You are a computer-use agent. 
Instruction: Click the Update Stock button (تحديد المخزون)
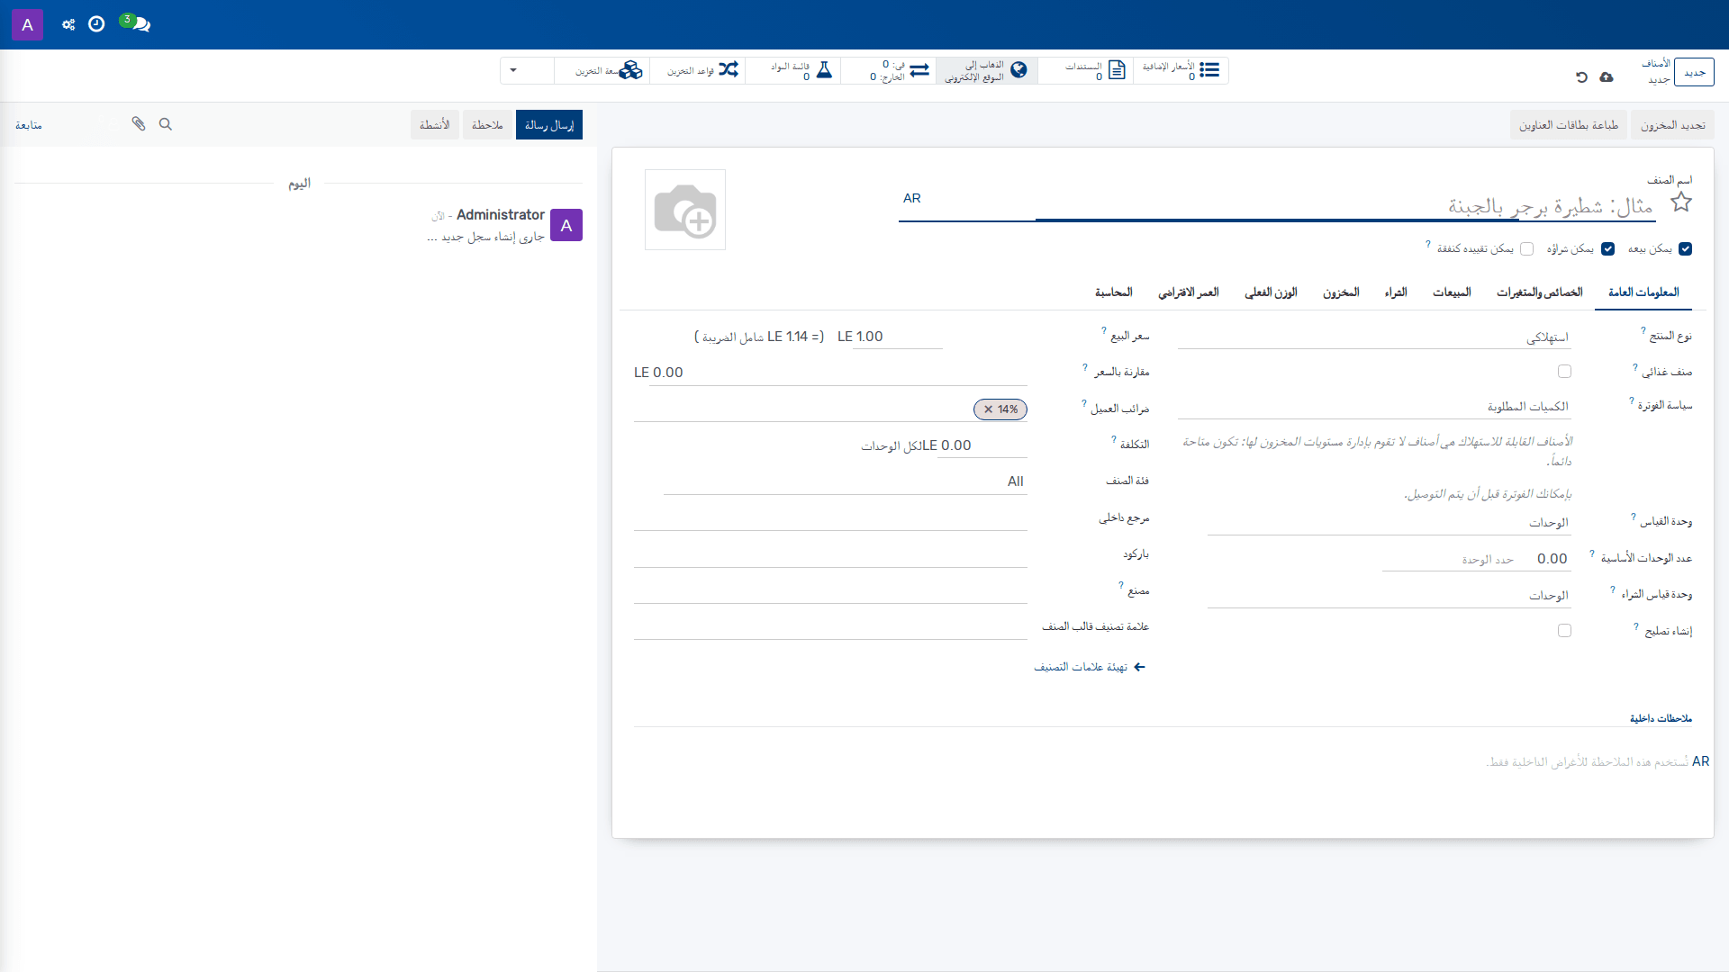1672,125
